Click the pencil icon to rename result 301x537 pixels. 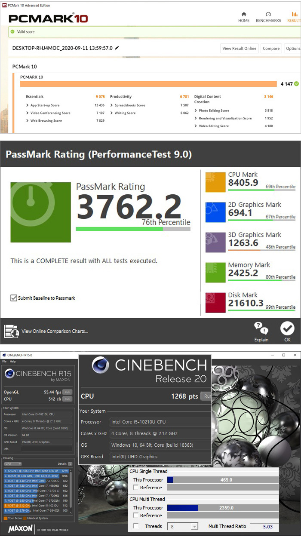pos(117,48)
